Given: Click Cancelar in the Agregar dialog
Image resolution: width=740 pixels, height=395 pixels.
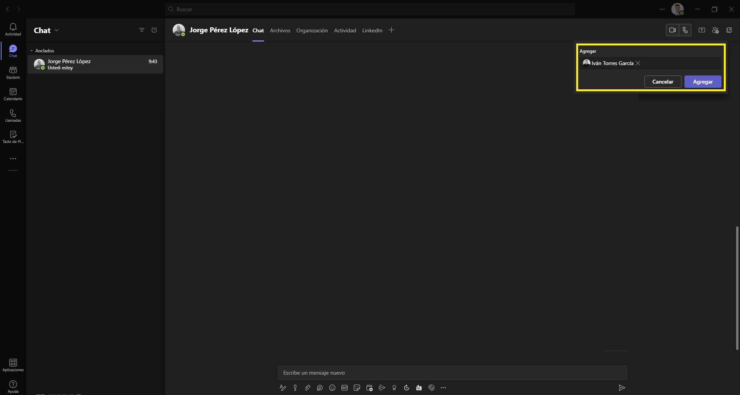Looking at the screenshot, I should [x=663, y=82].
